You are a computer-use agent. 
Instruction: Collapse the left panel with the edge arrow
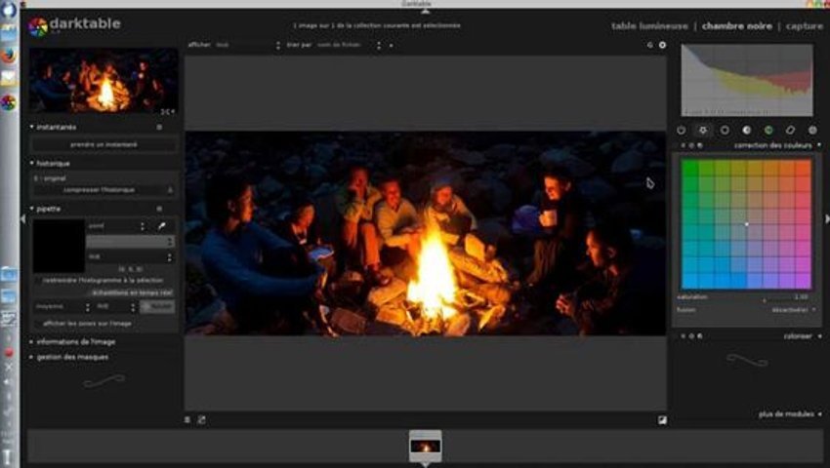pos(22,218)
